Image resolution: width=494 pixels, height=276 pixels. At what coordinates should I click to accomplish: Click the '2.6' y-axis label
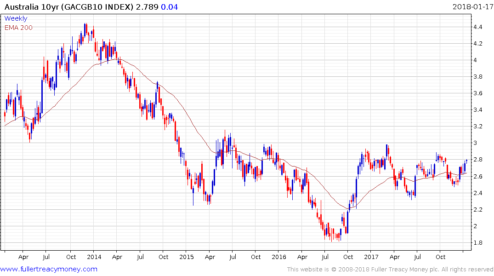(477, 176)
